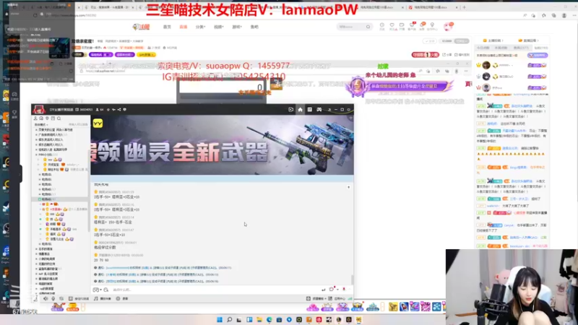The height and width of the screenshot is (325, 578).
Task: Open Windows Start button on taskbar
Action: [220, 319]
